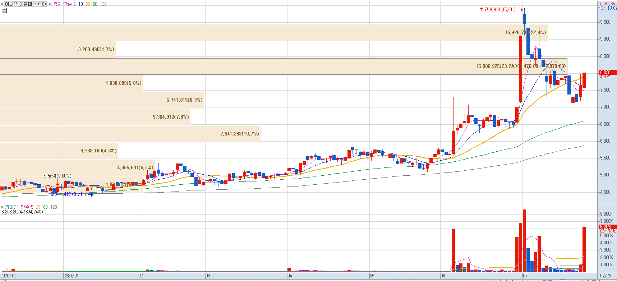Select the 10-day price moving average legend
Screen dimensions: 617x281
[80, 4]
